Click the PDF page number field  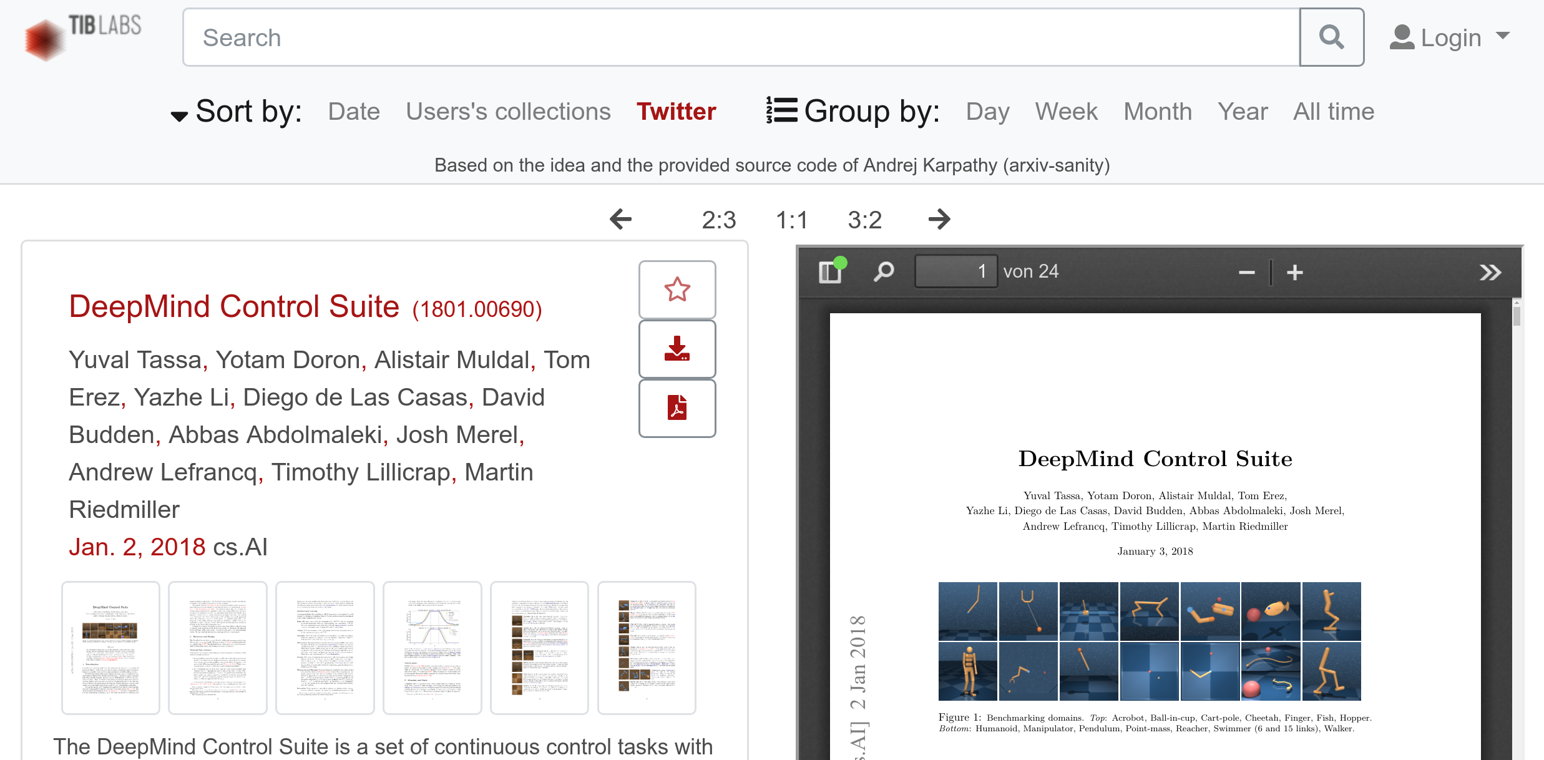tap(955, 271)
